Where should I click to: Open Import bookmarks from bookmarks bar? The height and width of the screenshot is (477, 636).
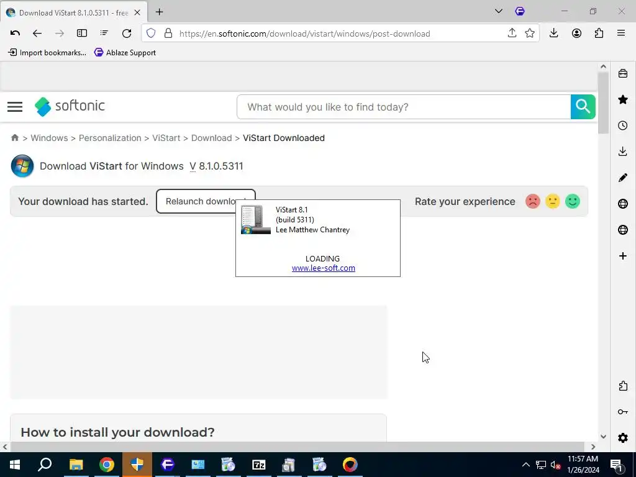(47, 52)
